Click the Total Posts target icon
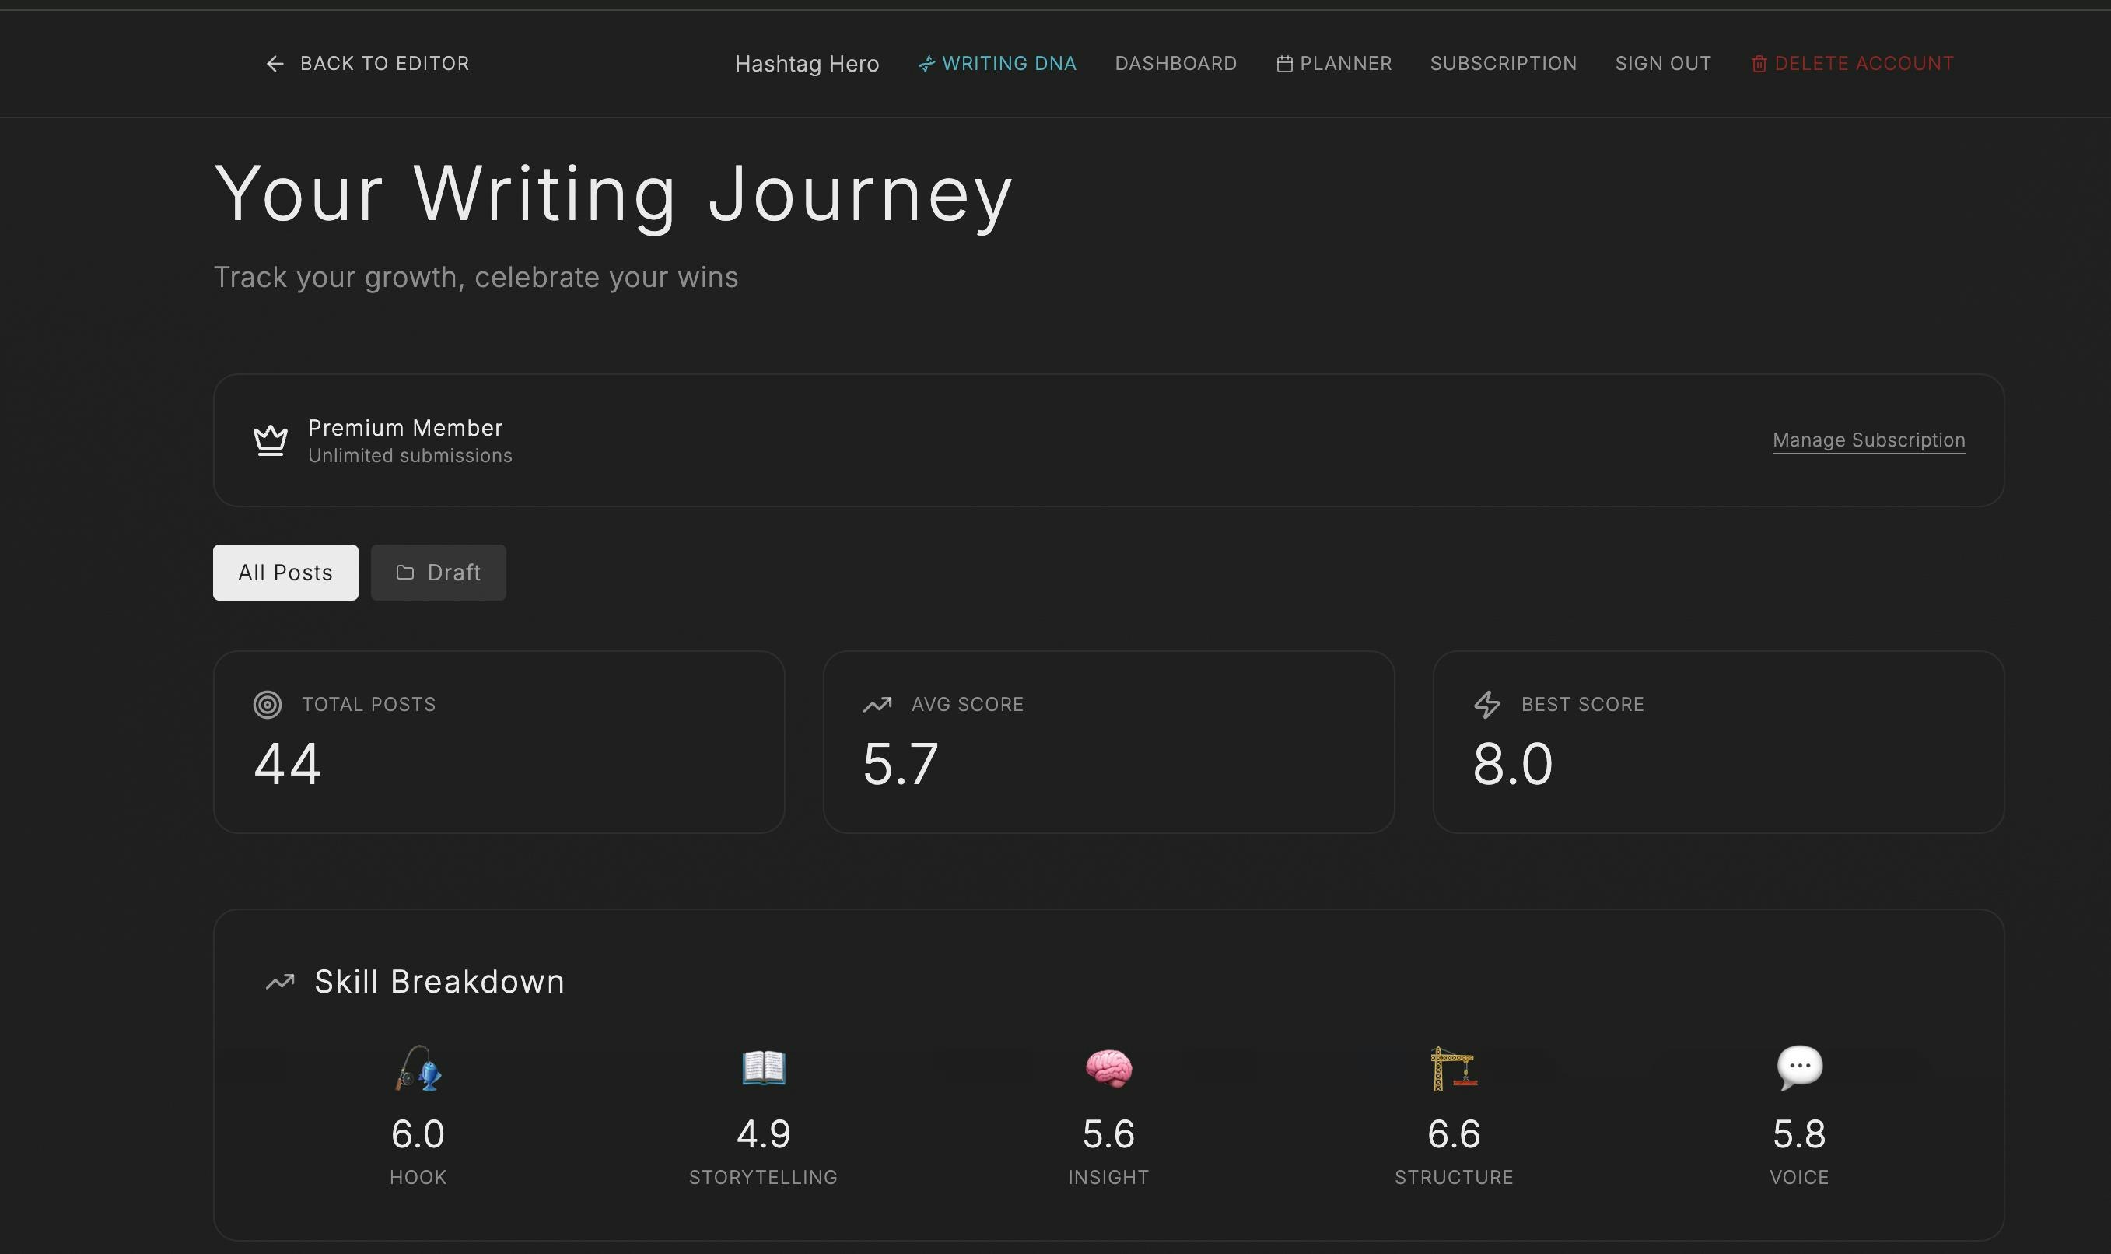Image resolution: width=2111 pixels, height=1254 pixels. pos(268,705)
